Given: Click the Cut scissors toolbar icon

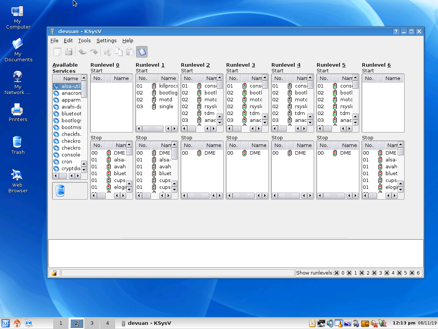Looking at the screenshot, I should tap(108, 52).
